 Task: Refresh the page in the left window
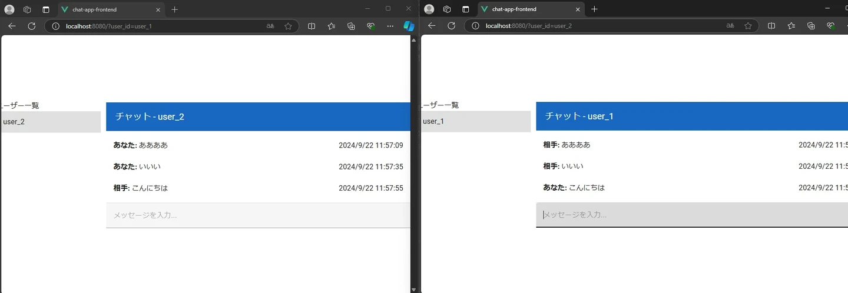(x=32, y=26)
